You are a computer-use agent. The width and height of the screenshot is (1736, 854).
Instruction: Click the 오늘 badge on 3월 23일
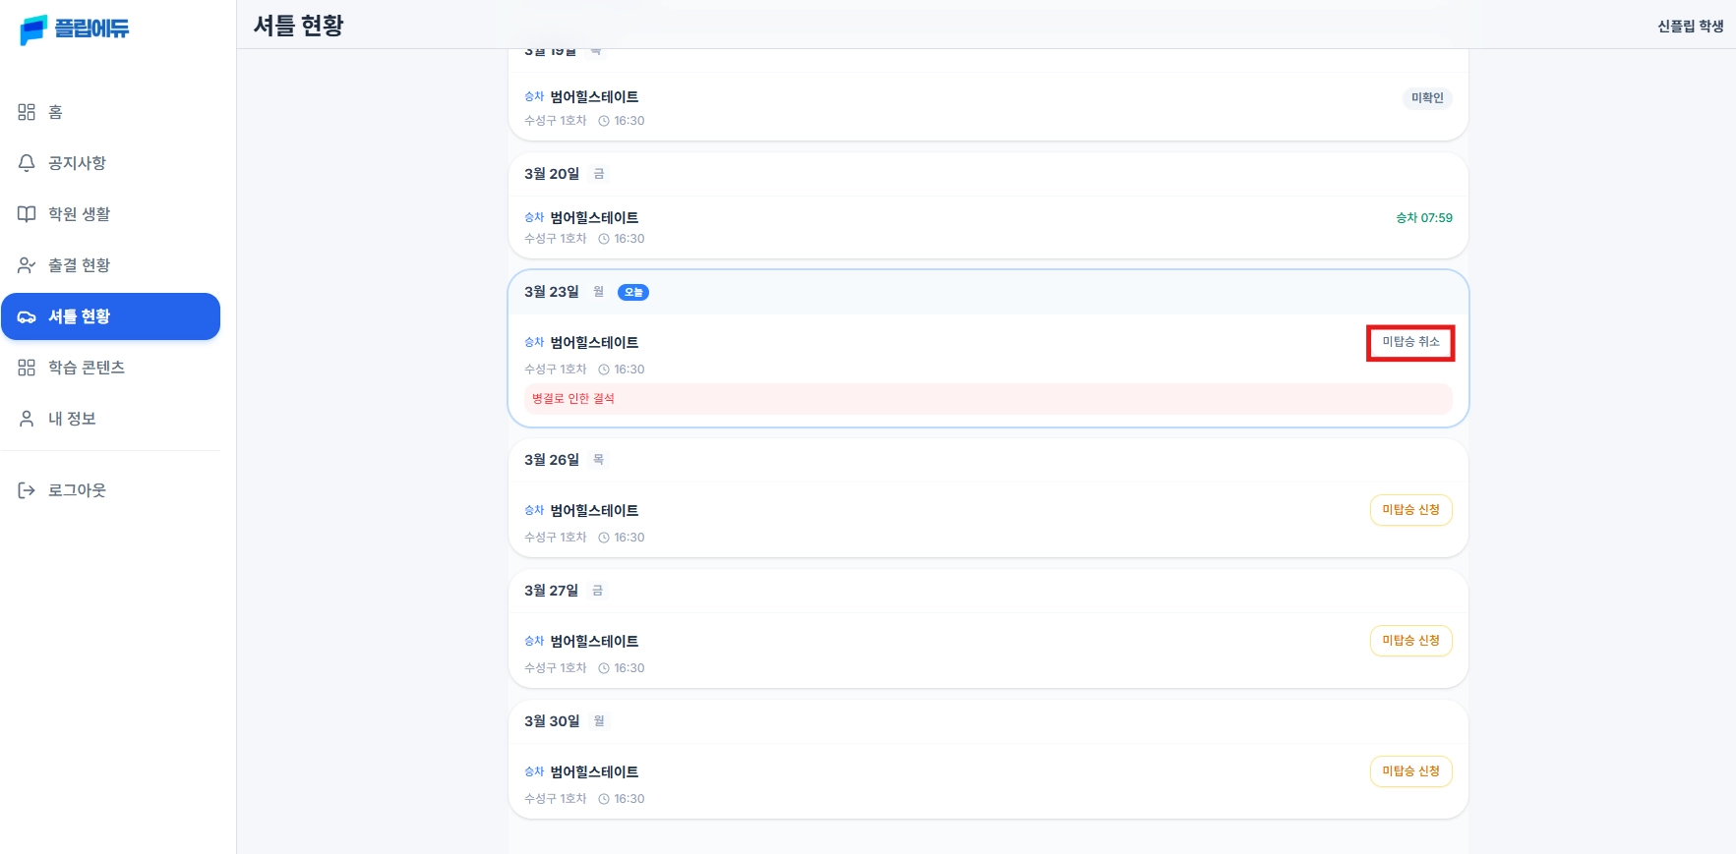pos(633,292)
